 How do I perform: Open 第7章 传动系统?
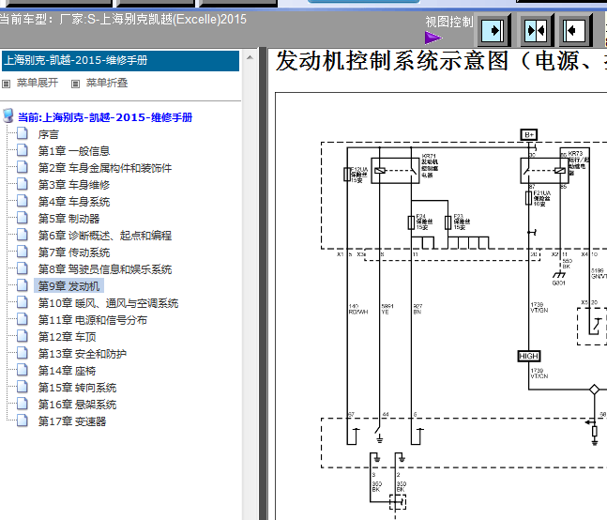click(x=73, y=252)
